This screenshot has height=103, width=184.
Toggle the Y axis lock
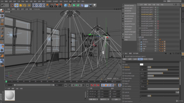coord(39,5)
